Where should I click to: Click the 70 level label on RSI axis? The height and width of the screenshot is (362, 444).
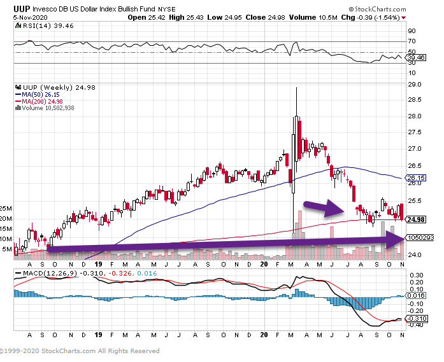coord(412,41)
